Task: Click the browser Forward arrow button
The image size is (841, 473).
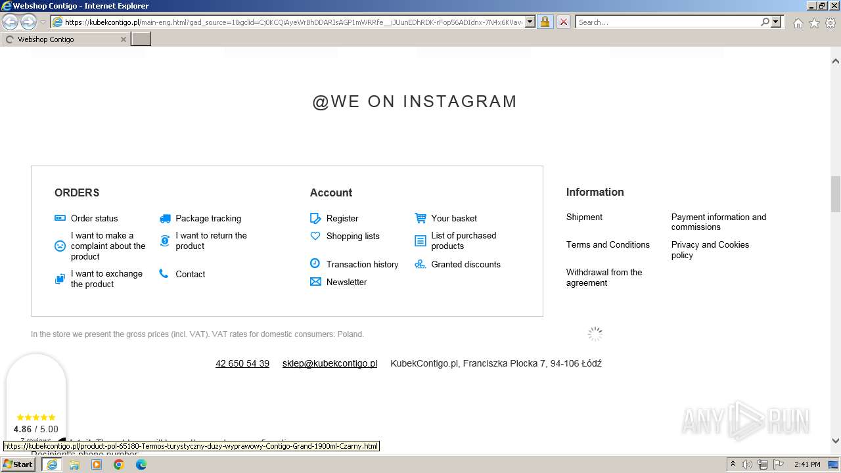Action: point(28,22)
